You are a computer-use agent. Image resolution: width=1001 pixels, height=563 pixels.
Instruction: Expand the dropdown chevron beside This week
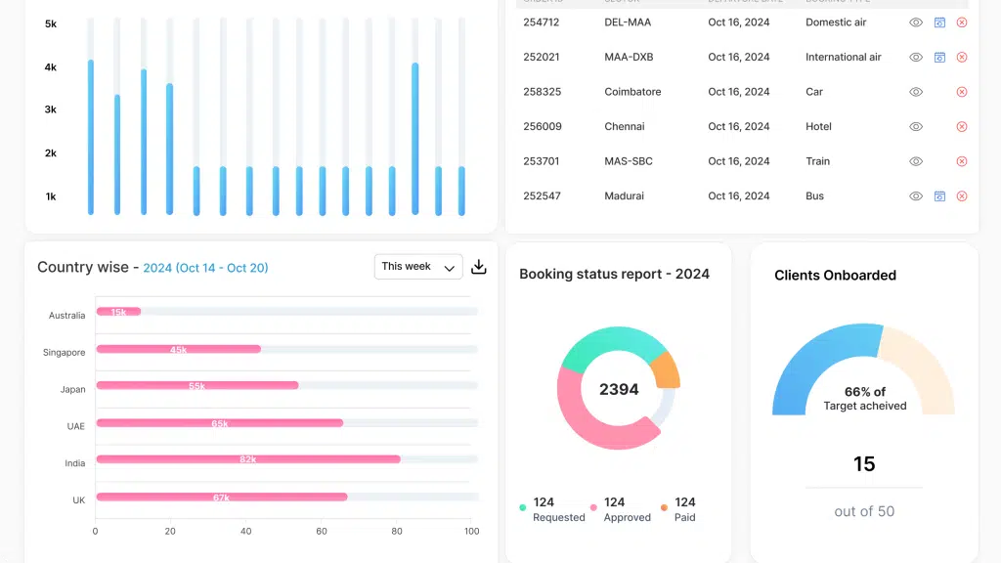point(450,268)
